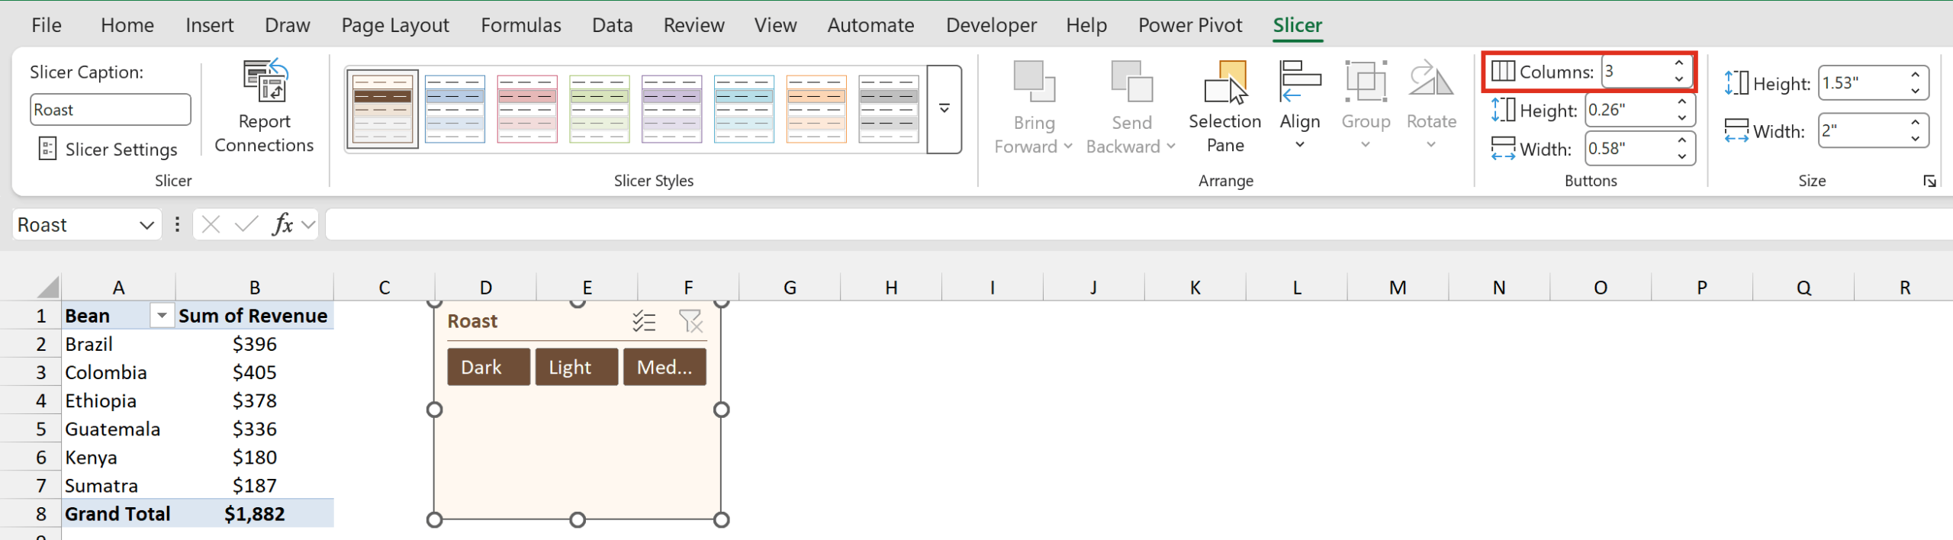Image resolution: width=1953 pixels, height=540 pixels.
Task: Open the Formulas tab
Action: [521, 25]
